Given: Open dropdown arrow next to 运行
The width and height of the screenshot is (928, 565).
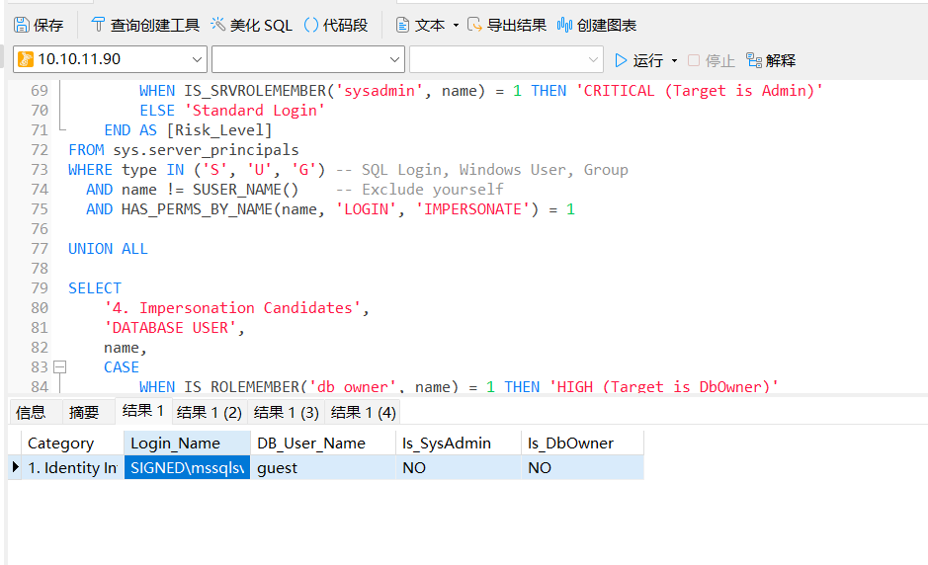Looking at the screenshot, I should (675, 60).
